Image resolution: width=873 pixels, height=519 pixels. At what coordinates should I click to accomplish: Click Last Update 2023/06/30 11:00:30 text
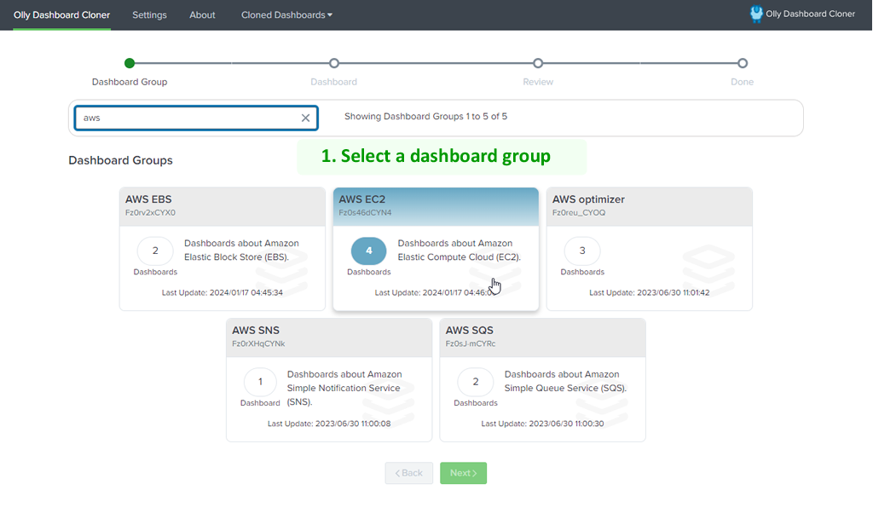542,424
